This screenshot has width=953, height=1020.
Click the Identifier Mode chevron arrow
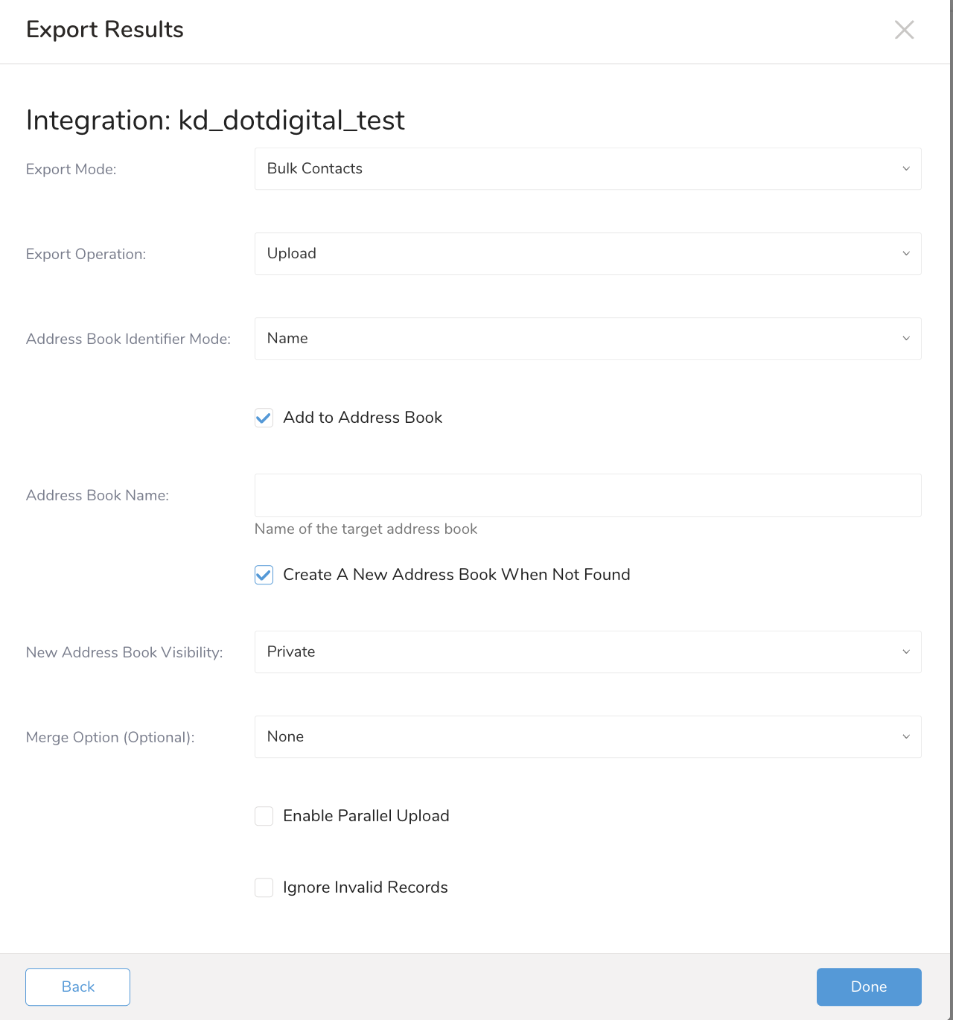pos(906,339)
